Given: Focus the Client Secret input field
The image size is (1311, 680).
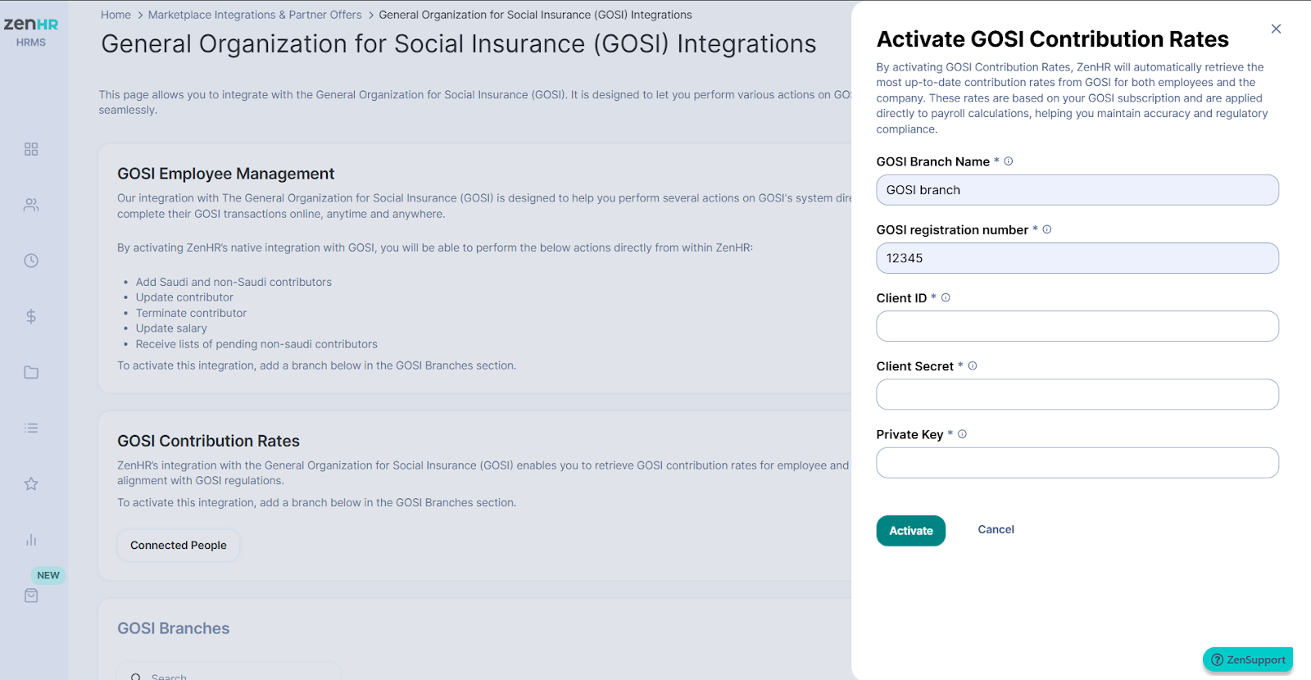Looking at the screenshot, I should (1077, 394).
